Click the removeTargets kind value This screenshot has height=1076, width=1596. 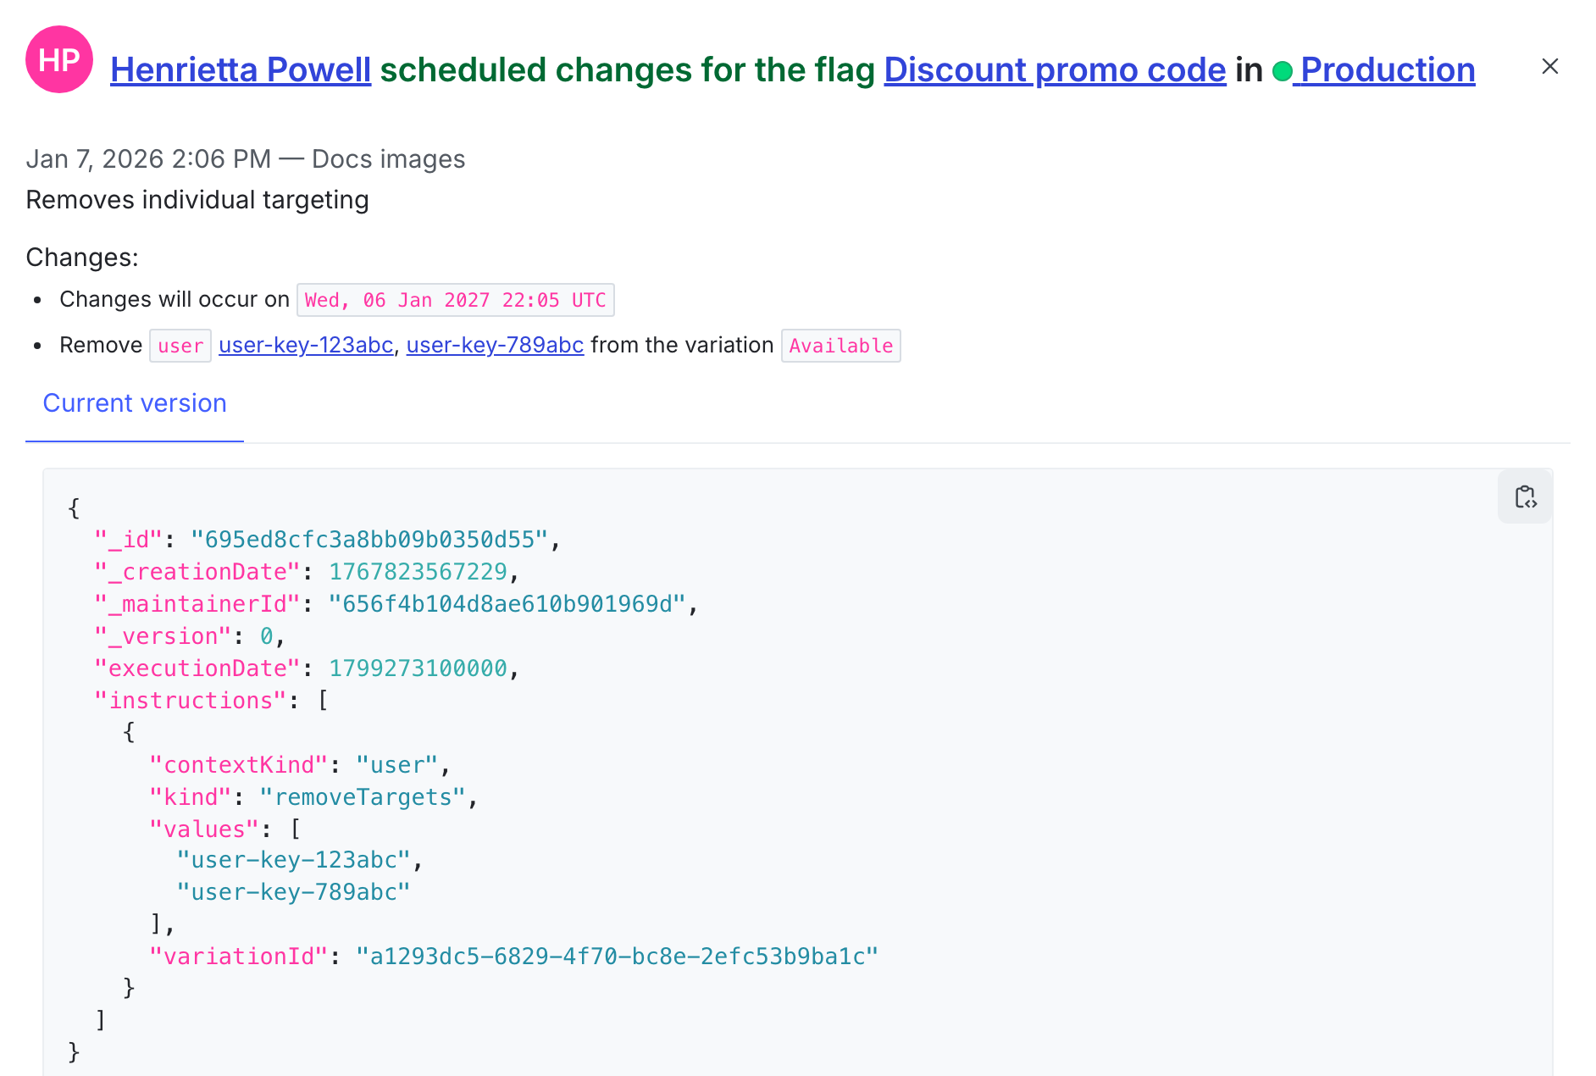pos(363,797)
